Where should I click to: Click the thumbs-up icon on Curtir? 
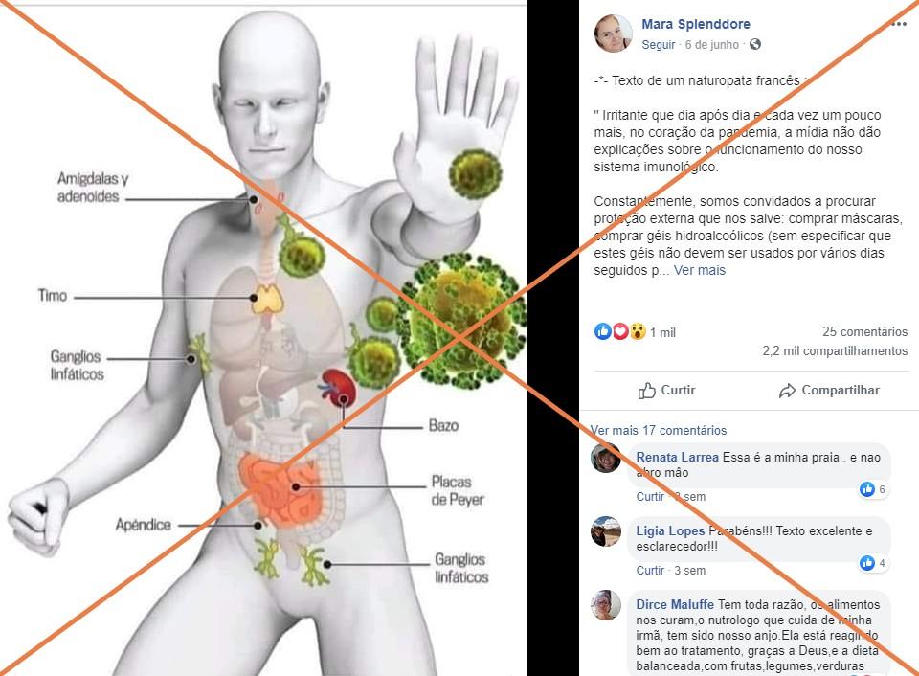[647, 391]
